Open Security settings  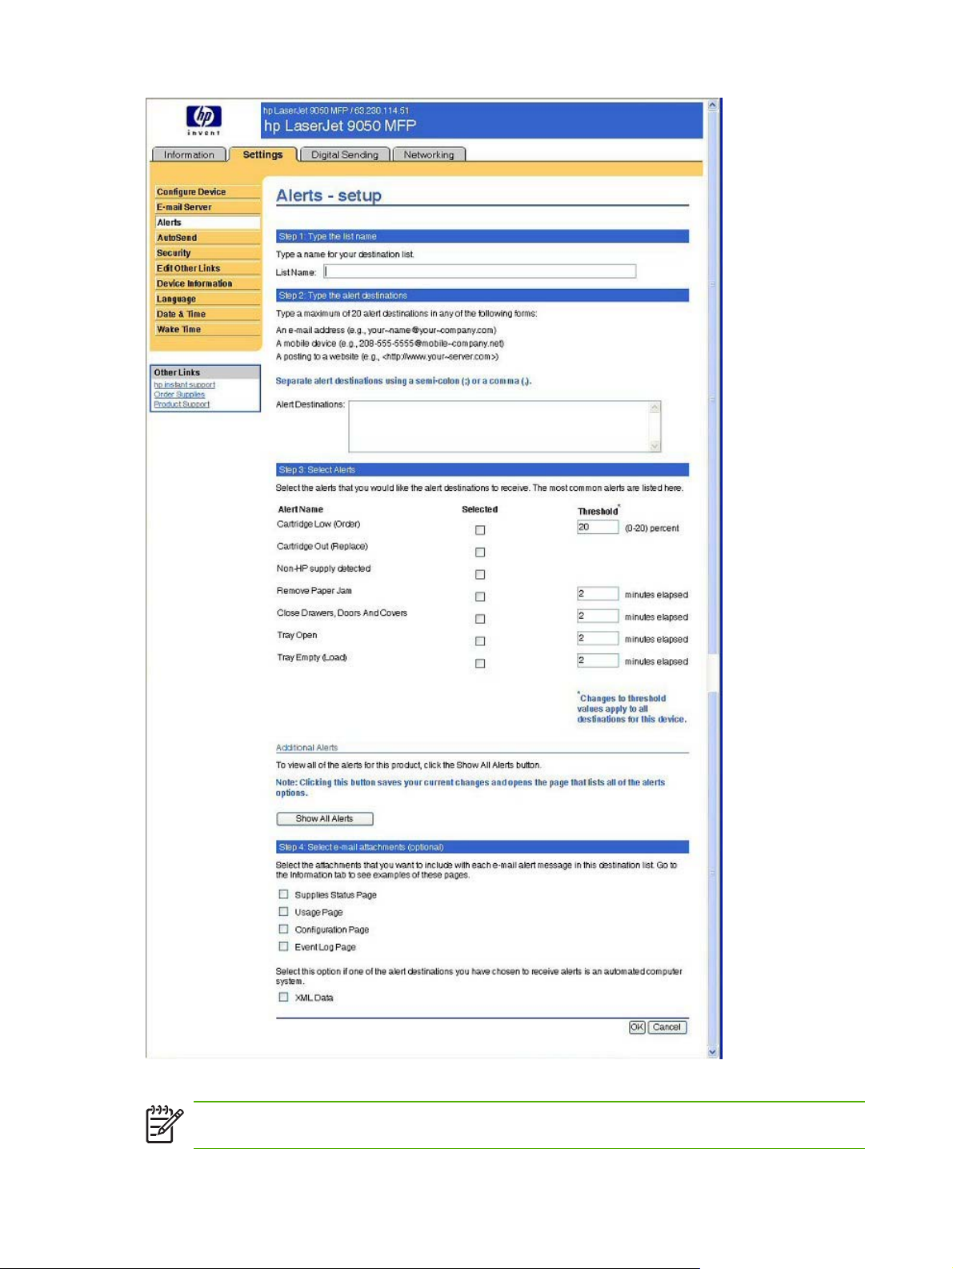[207, 253]
